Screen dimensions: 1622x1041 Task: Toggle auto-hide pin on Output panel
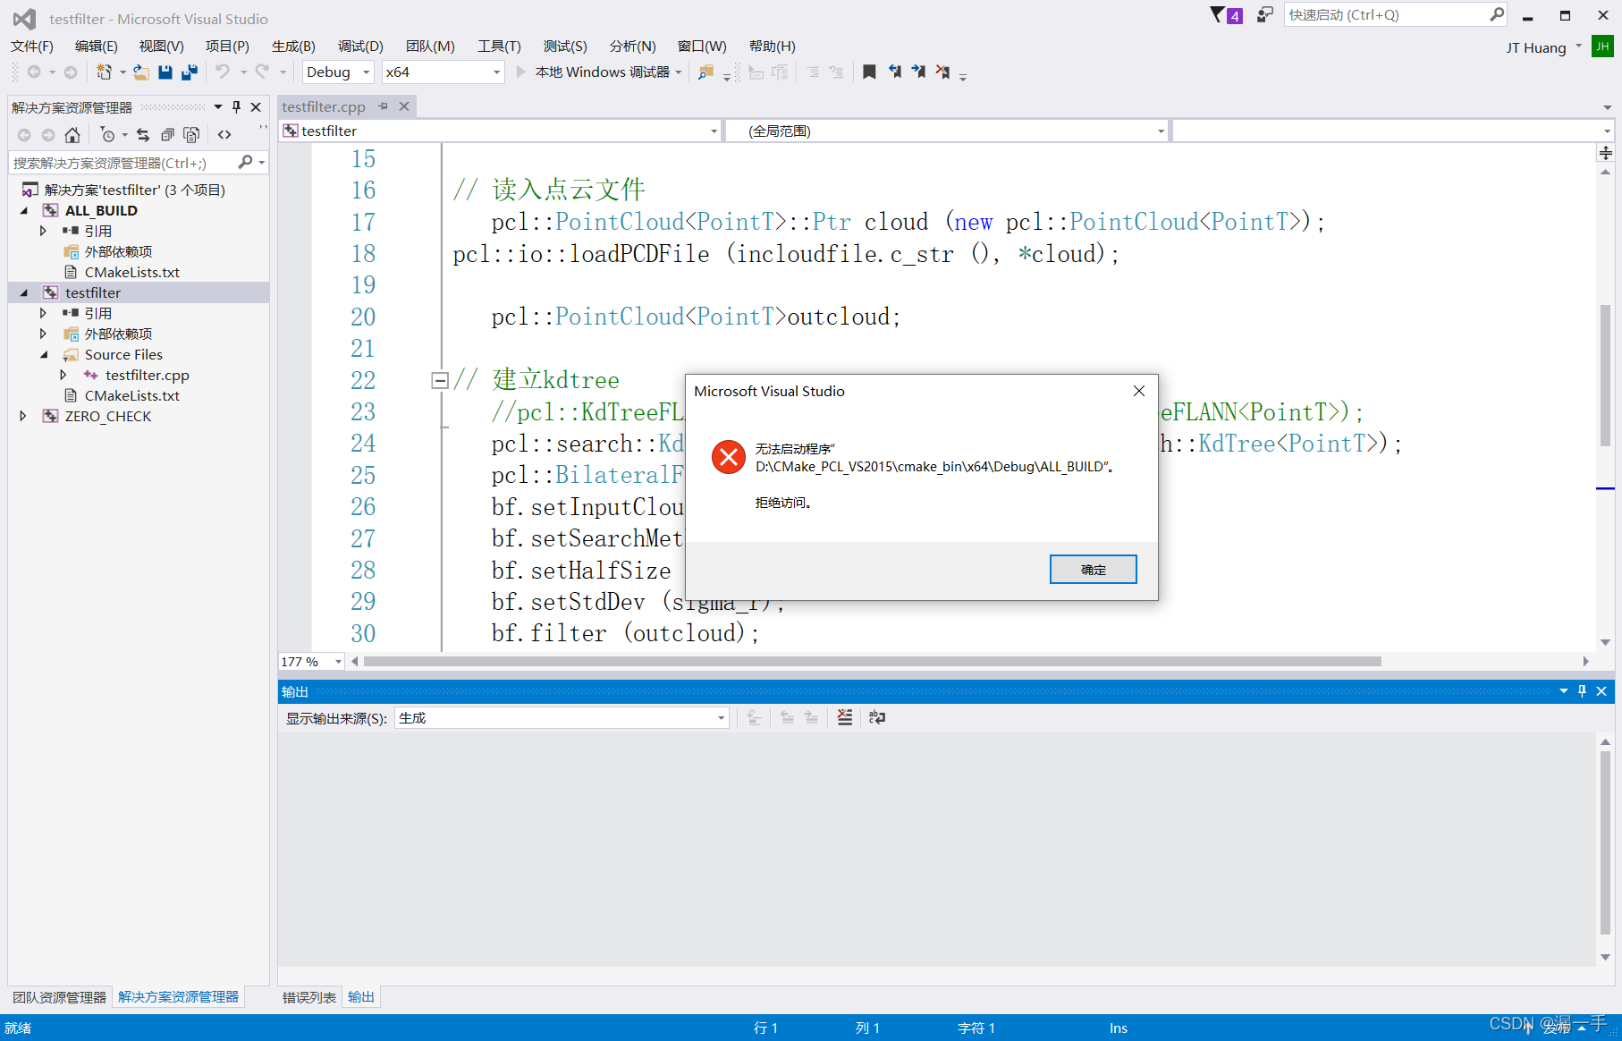[x=1582, y=691]
